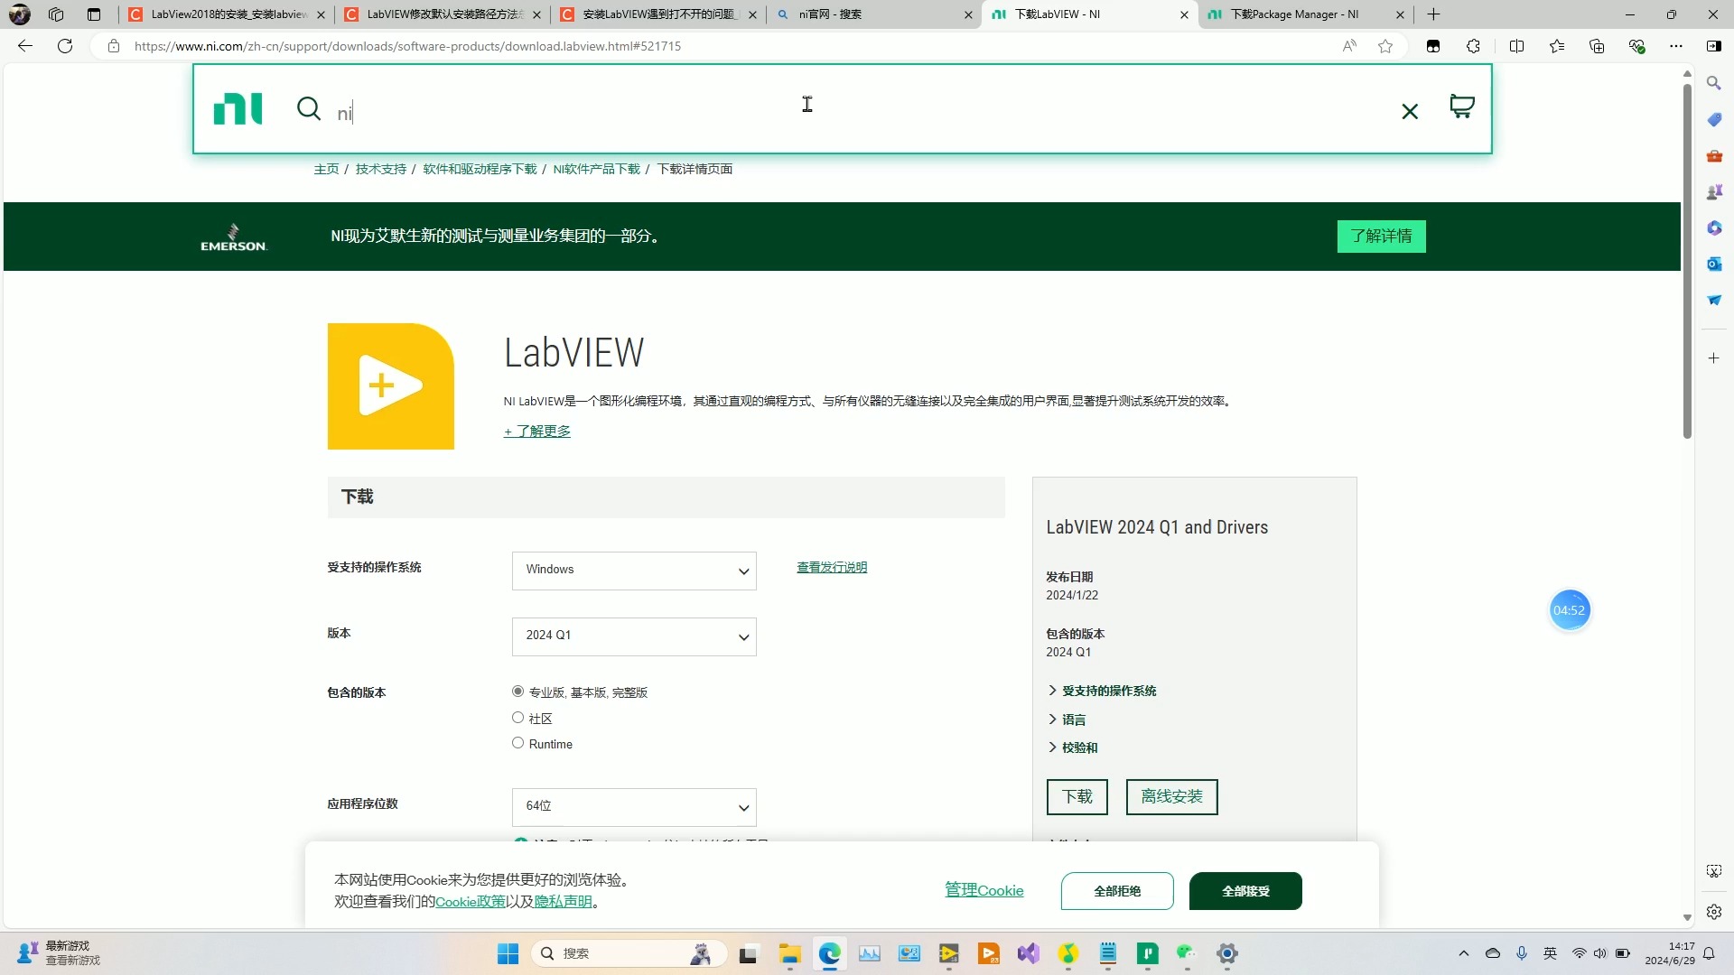
Task: Click 全部接受 cookie button
Action: click(1245, 891)
